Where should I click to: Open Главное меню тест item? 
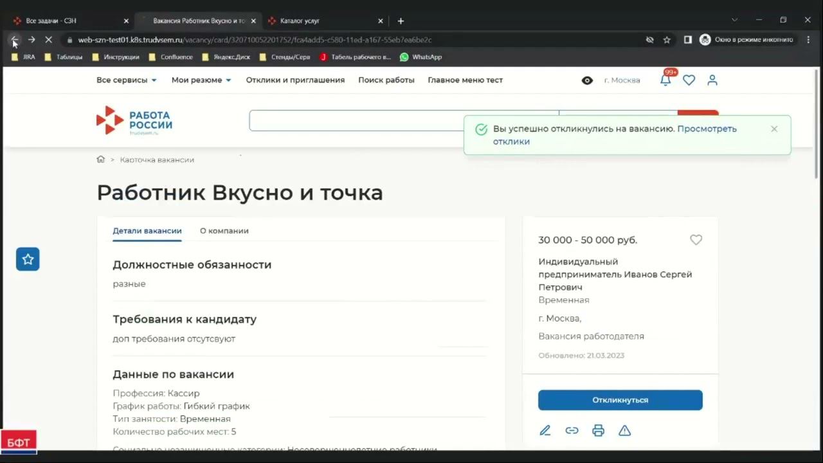(466, 80)
